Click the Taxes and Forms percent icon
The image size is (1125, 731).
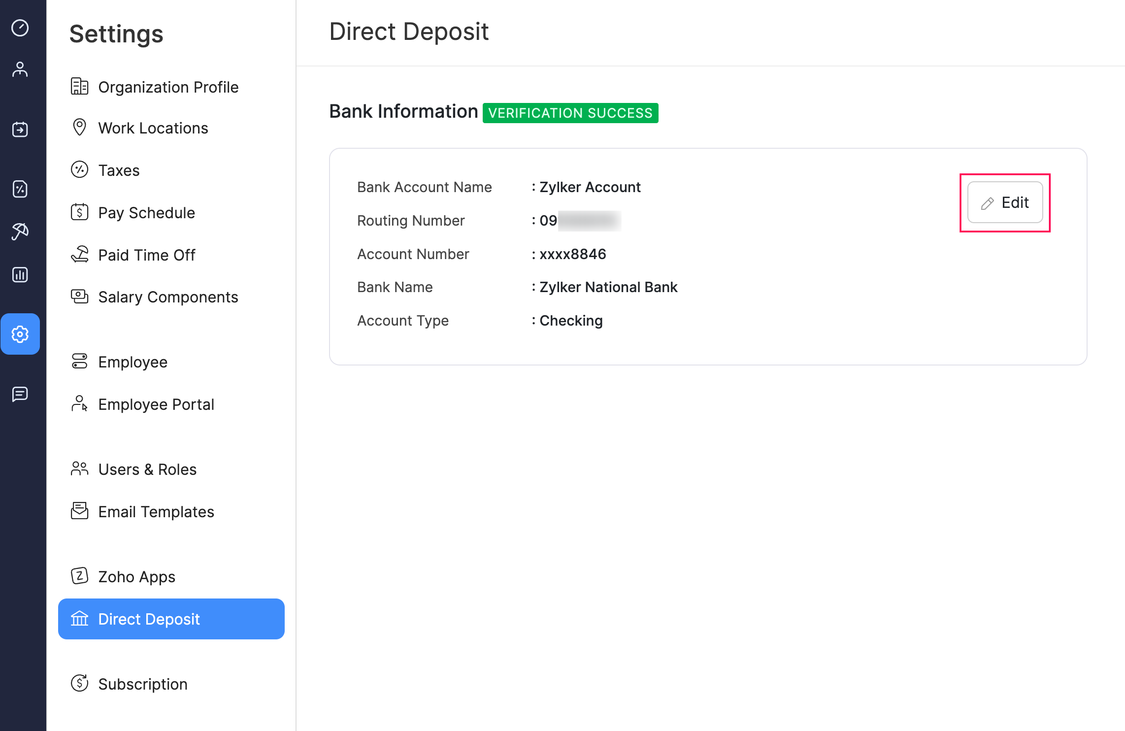[20, 189]
